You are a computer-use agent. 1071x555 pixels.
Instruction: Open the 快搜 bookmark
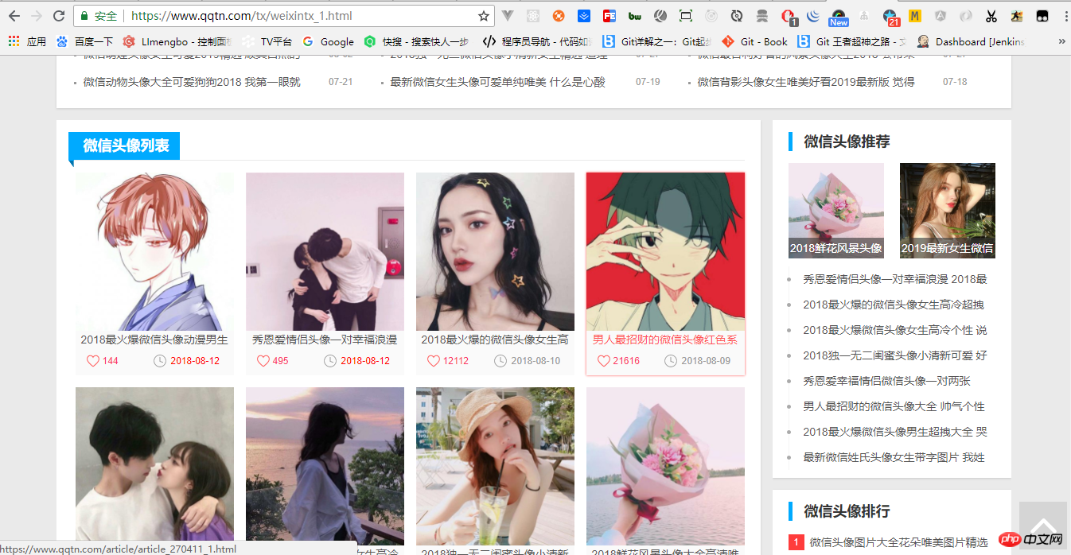pos(415,41)
